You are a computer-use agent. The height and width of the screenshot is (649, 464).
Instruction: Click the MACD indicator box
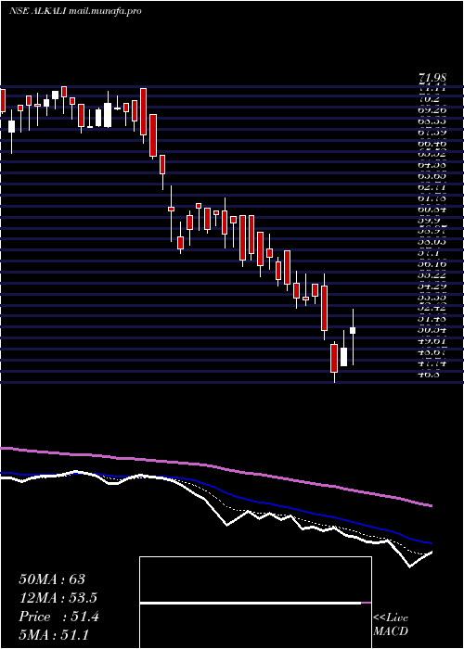tap(255, 603)
